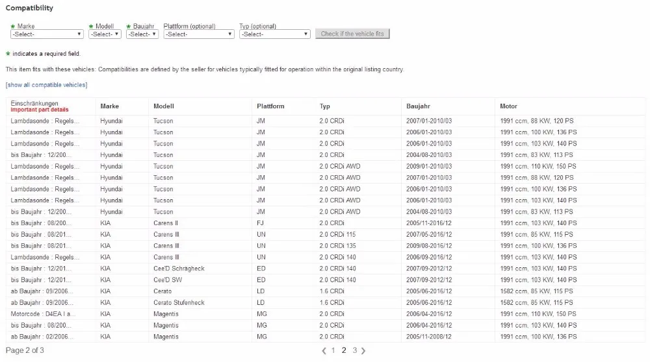Open the Modell dropdown
This screenshot has height=362, width=650.
tap(105, 34)
